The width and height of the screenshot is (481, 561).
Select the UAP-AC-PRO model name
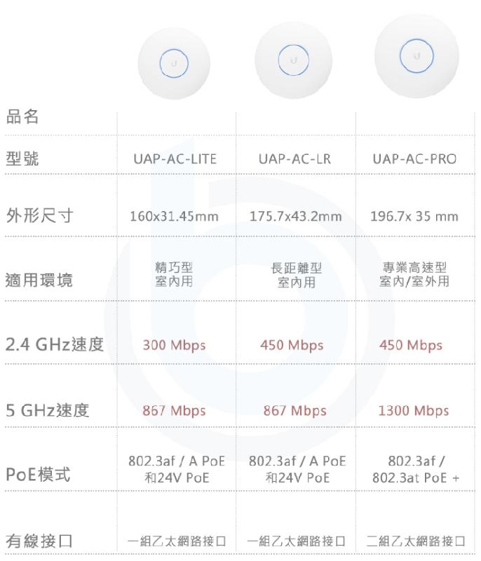coord(414,159)
